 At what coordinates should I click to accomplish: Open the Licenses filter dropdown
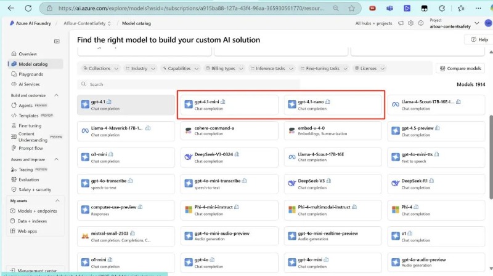pyautogui.click(x=369, y=68)
